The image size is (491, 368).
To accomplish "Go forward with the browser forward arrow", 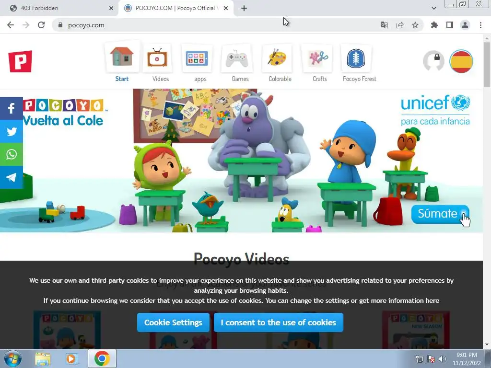I will 26,25.
